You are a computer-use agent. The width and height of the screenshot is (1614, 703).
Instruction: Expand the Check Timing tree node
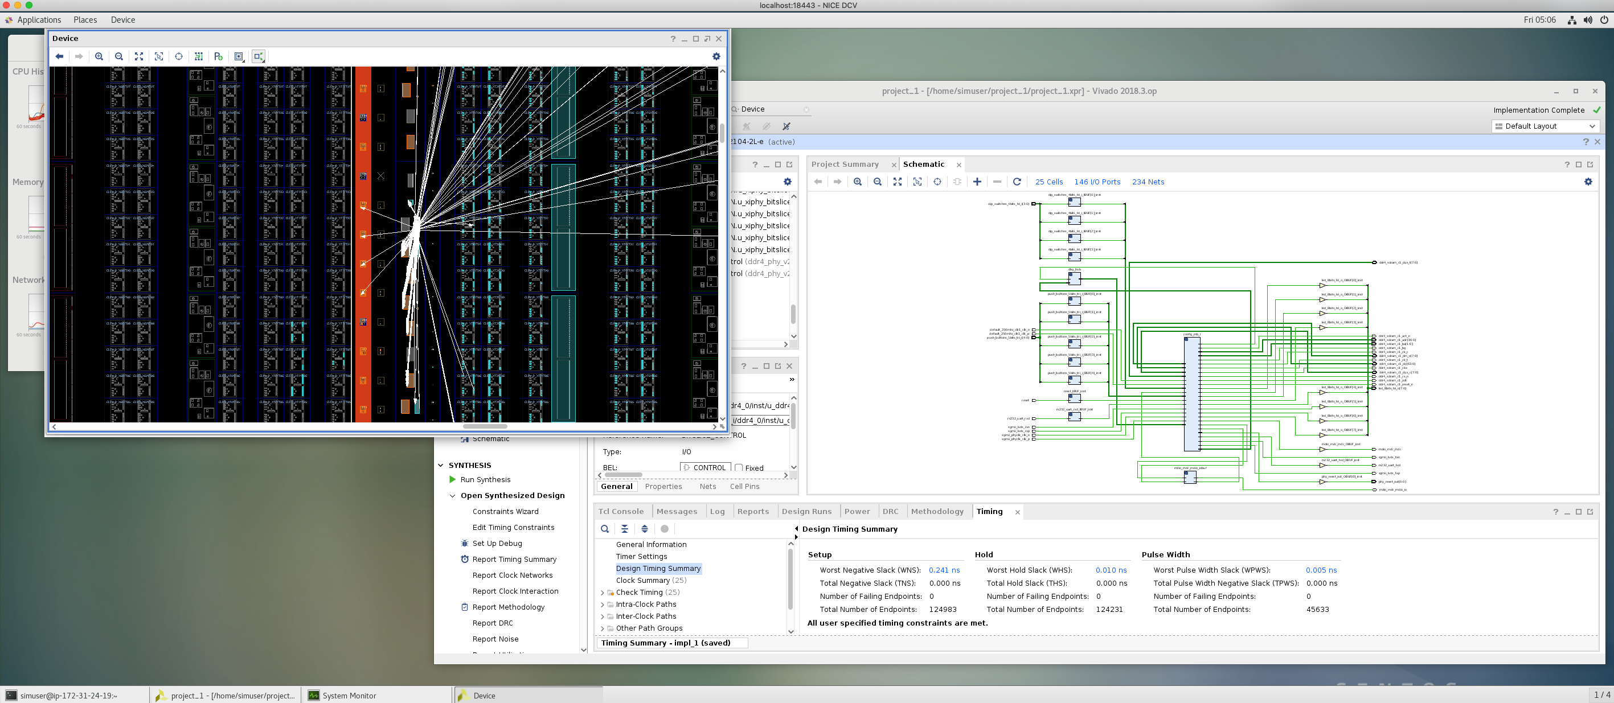tap(602, 592)
